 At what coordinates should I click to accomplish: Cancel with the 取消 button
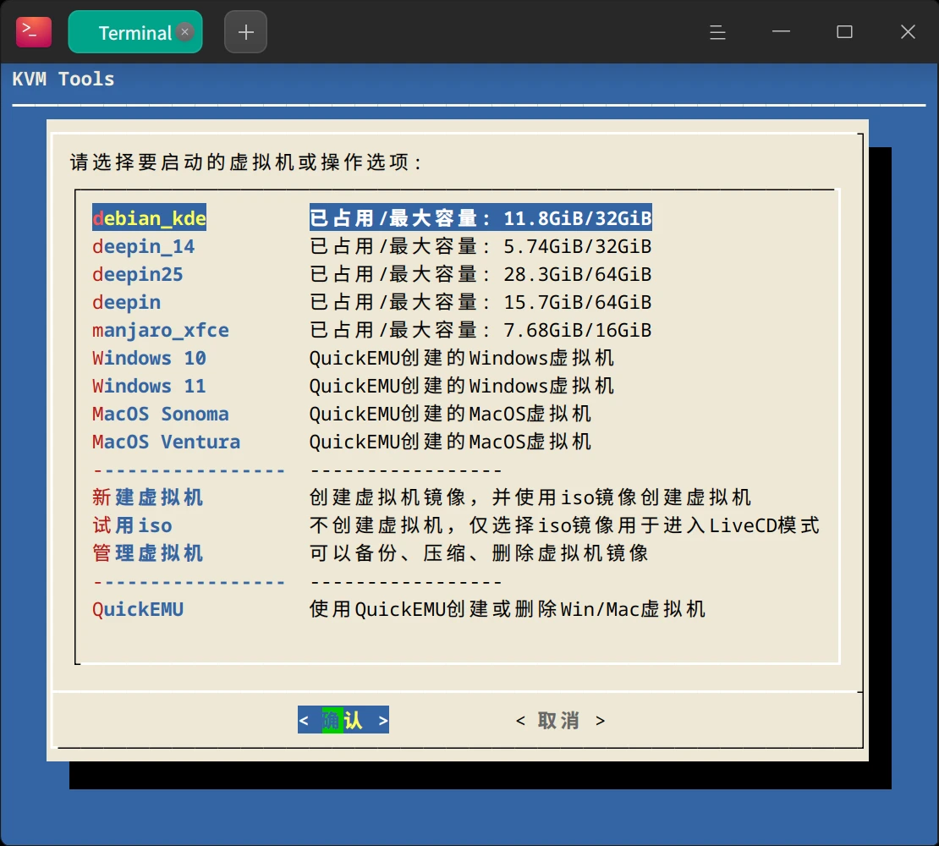coord(560,720)
